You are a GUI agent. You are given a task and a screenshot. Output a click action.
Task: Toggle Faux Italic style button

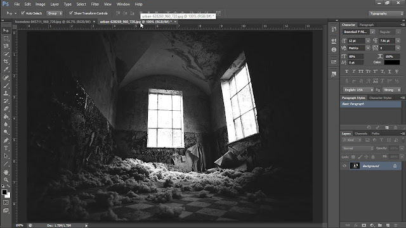pyautogui.click(x=354, y=72)
